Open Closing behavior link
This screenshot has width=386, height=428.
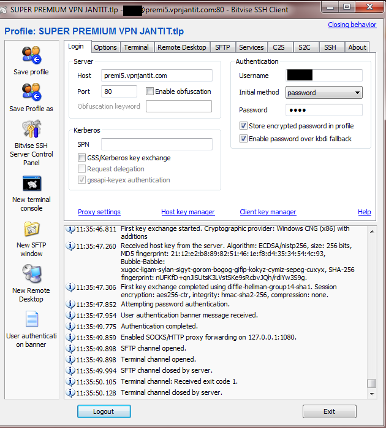pos(352,25)
